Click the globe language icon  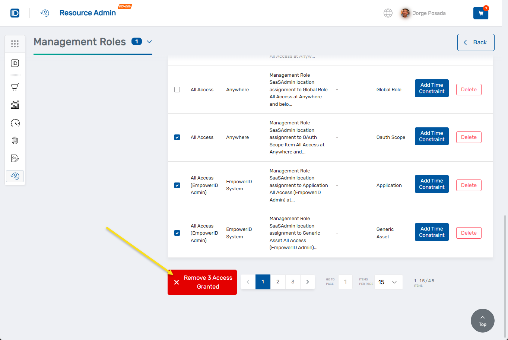tap(388, 13)
